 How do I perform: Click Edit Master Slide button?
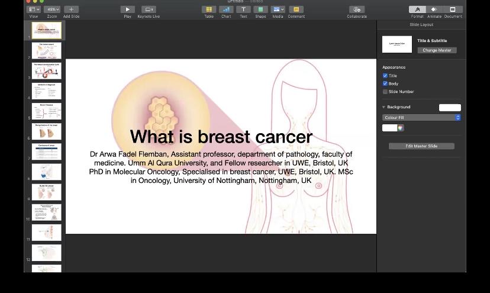point(421,146)
